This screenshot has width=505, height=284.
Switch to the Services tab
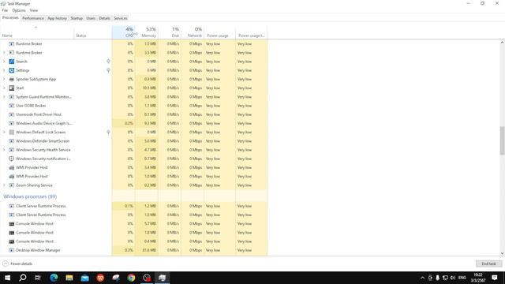pos(121,18)
